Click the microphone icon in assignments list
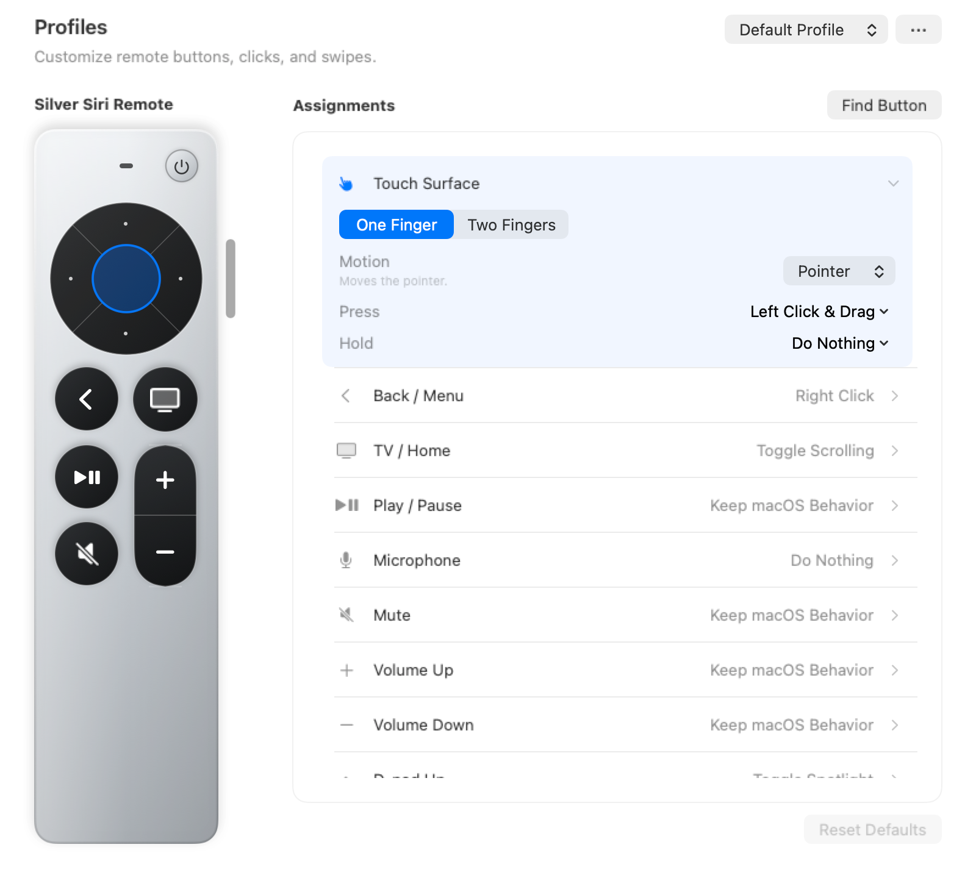Image resolution: width=976 pixels, height=878 pixels. (x=346, y=560)
